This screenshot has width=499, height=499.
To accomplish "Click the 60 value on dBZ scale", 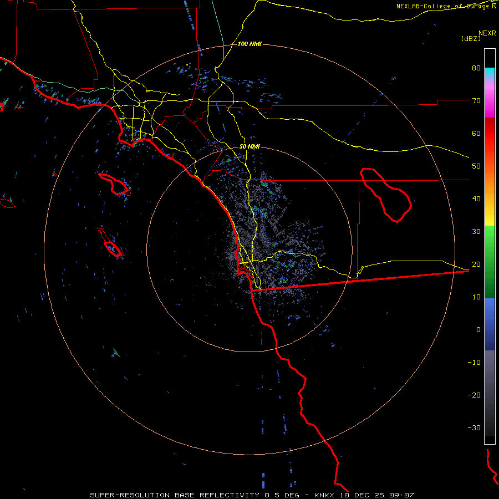I will pos(476,133).
